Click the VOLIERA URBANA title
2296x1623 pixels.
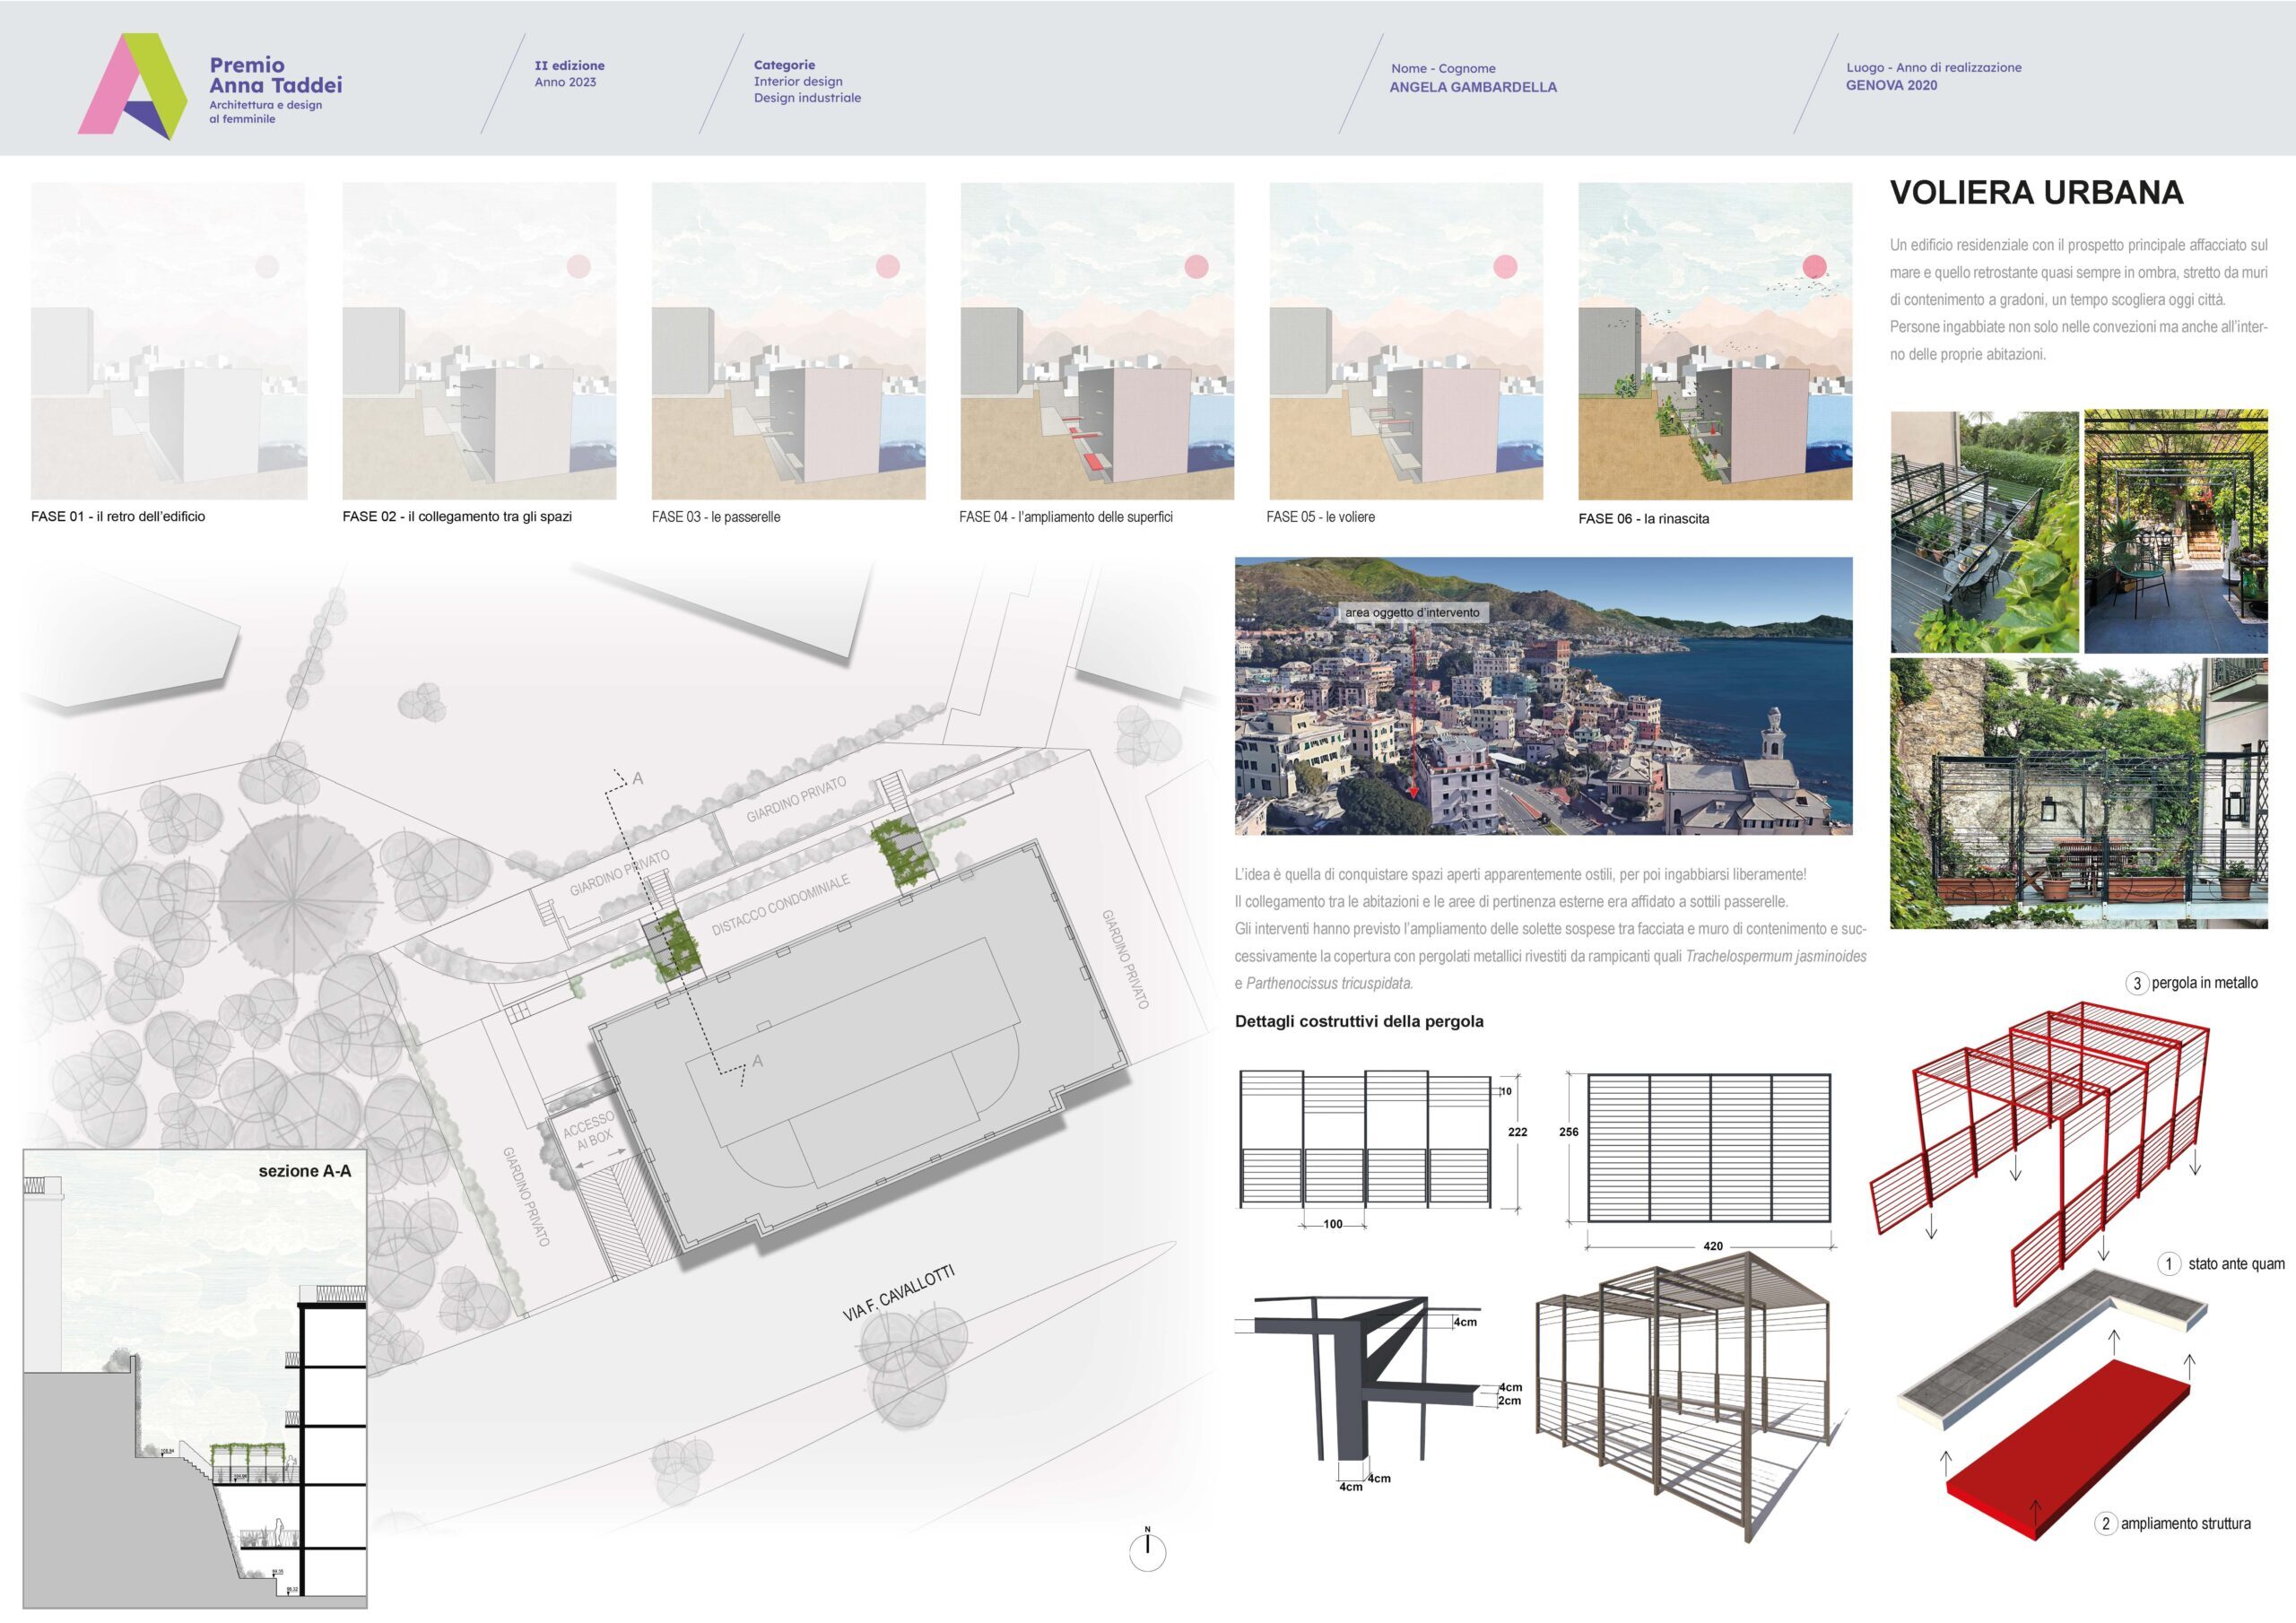coord(2036,192)
